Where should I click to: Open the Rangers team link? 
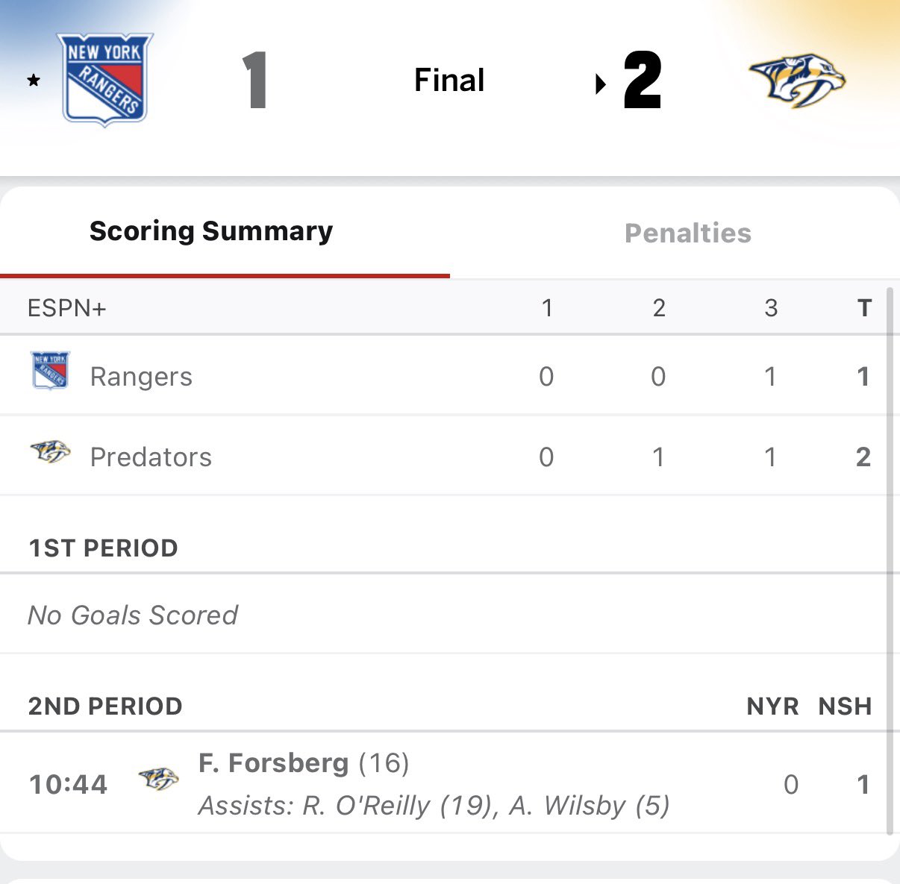(141, 377)
